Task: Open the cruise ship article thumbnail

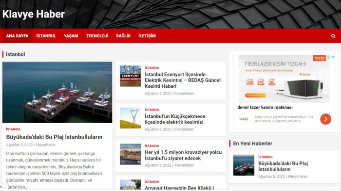Action: point(130,154)
